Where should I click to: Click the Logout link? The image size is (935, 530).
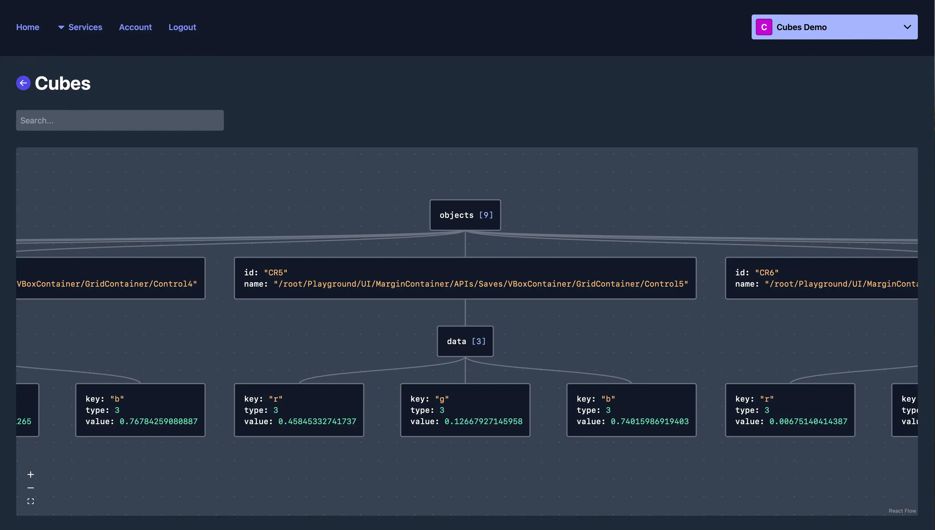coord(182,27)
